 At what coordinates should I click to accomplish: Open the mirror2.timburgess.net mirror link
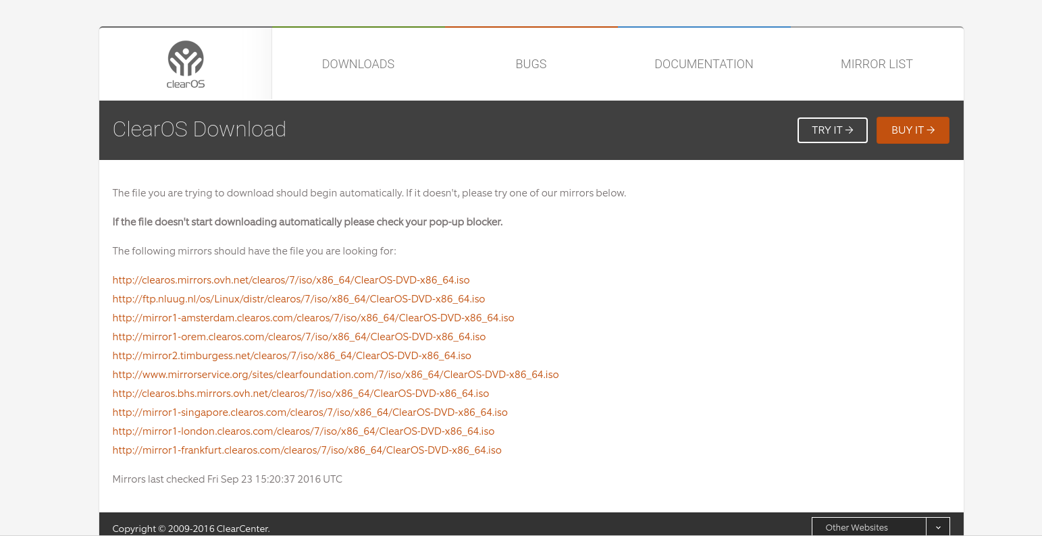[292, 356]
